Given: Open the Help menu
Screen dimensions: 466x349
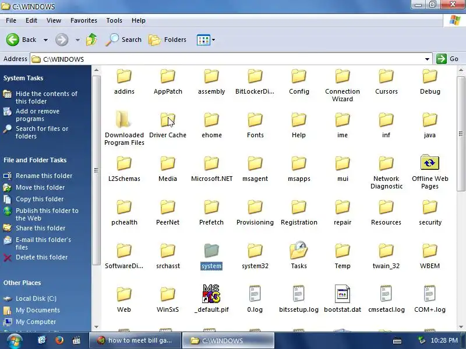Looking at the screenshot, I should (x=139, y=20).
